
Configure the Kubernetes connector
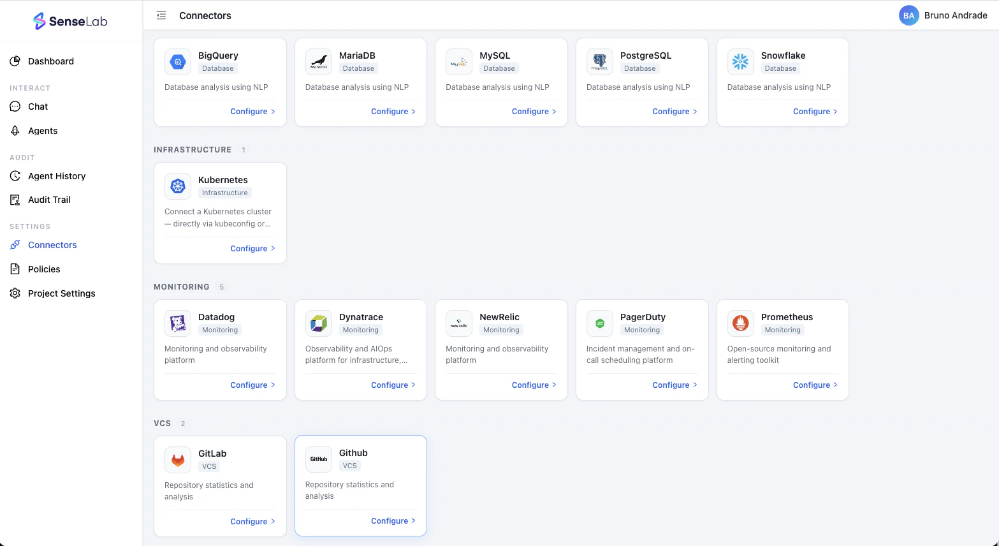(x=252, y=249)
